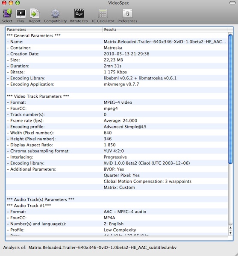
Task: Select mkvmerge v0.7.7 value
Action: [x=121, y=84]
